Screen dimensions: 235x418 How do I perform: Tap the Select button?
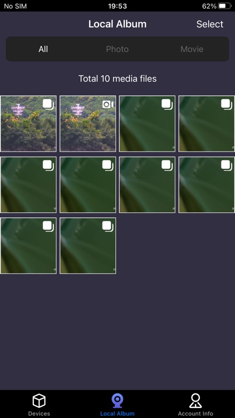click(210, 24)
